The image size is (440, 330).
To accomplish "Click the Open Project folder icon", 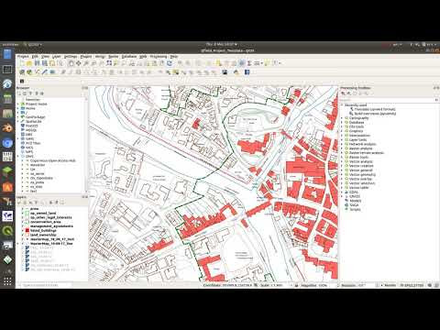I will [29, 63].
